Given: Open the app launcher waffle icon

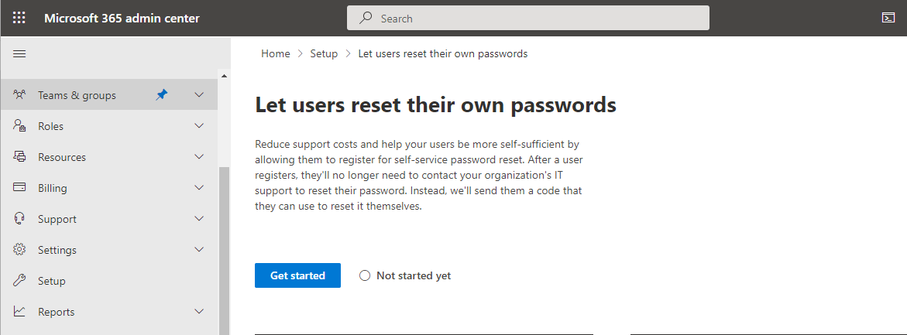Looking at the screenshot, I should [19, 18].
